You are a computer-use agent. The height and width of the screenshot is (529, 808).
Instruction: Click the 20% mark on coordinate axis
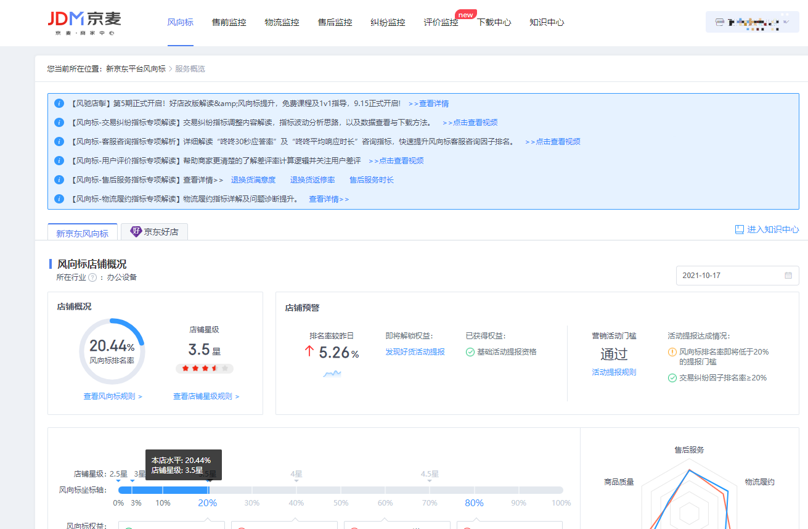click(x=207, y=503)
